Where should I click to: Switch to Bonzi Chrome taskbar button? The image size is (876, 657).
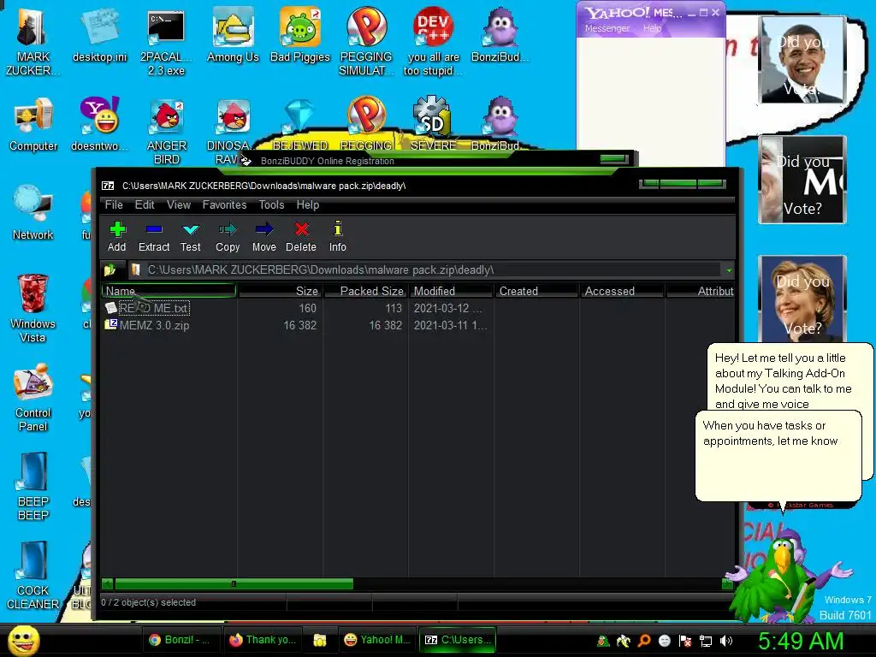click(181, 640)
